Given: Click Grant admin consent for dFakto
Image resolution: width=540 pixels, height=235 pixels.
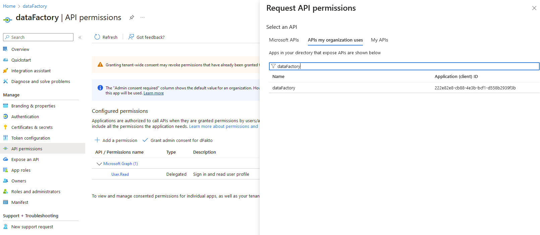Looking at the screenshot, I should point(181,140).
